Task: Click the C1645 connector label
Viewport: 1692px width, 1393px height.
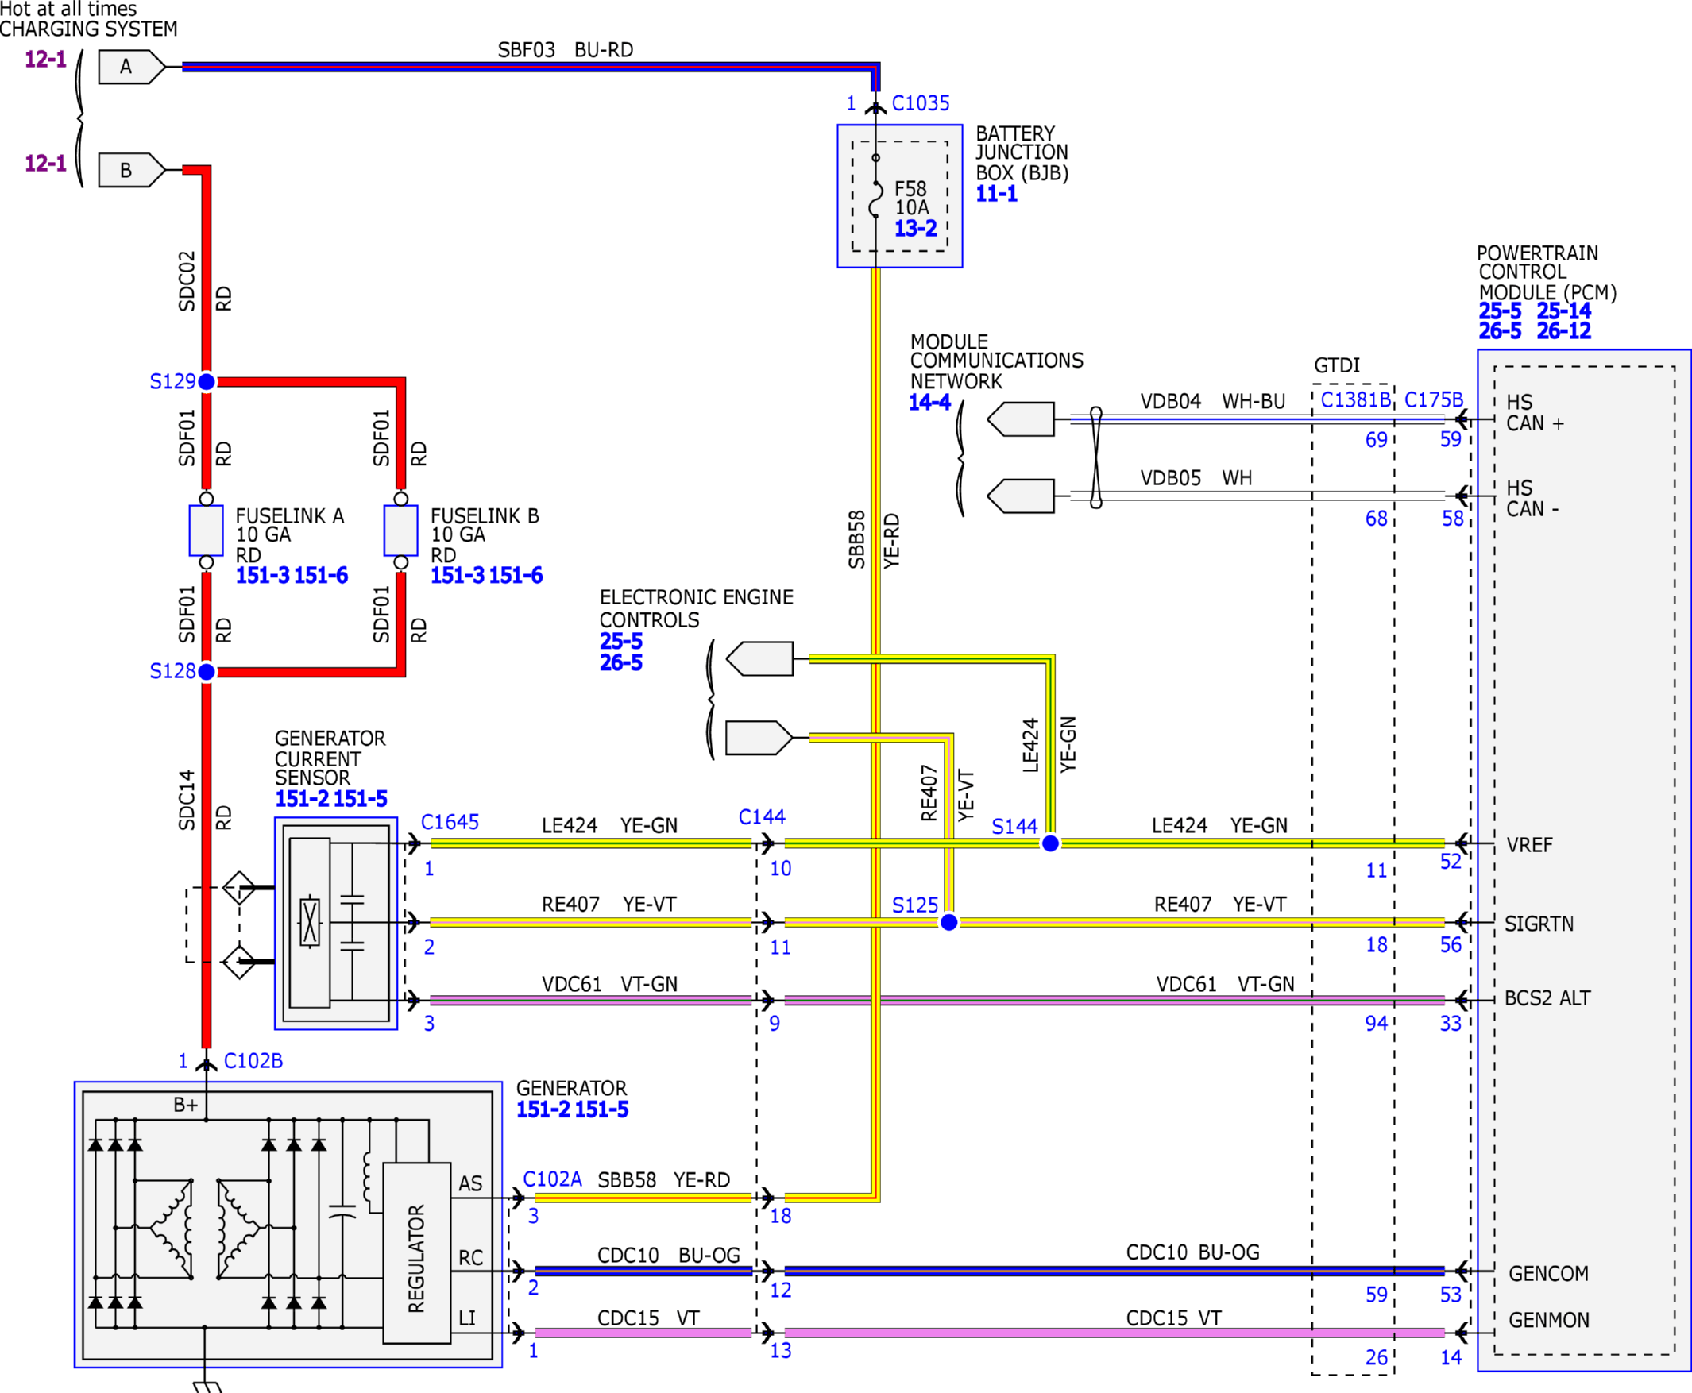Action: coord(450,822)
